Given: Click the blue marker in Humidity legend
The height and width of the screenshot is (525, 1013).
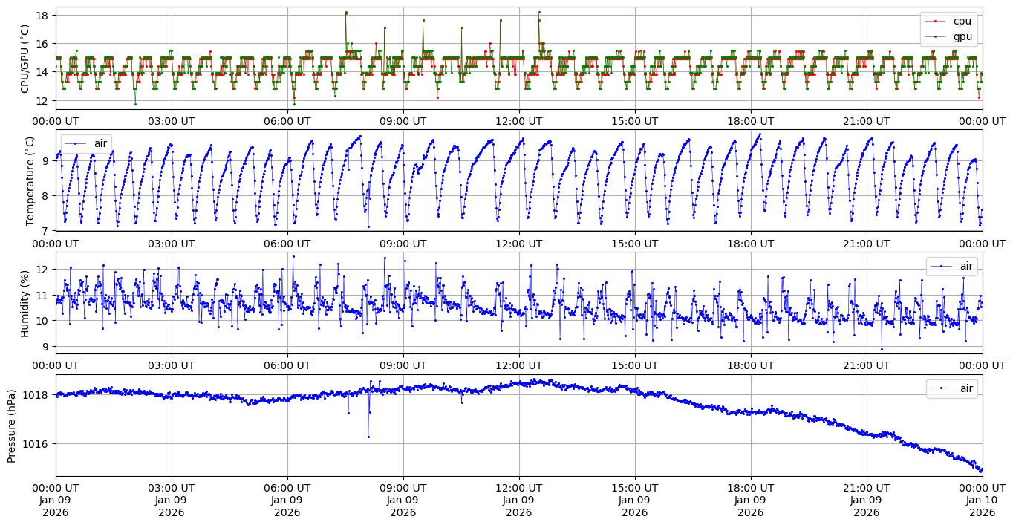Looking at the screenshot, I should click(x=941, y=266).
